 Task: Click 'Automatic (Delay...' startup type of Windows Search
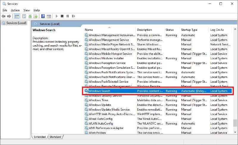pos(194,91)
